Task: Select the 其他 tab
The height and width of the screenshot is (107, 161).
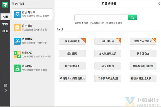Action: coord(5,31)
